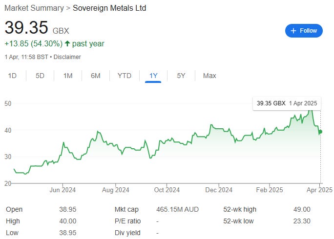Click the GBX currency label beside price
Screen dimensions: 334x239
[x=61, y=31]
